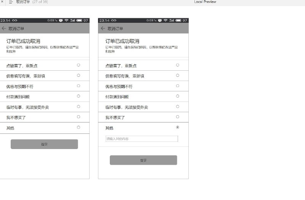
Task: Click the Wi-Fi icon in the second phone status bar
Action: point(165,21)
